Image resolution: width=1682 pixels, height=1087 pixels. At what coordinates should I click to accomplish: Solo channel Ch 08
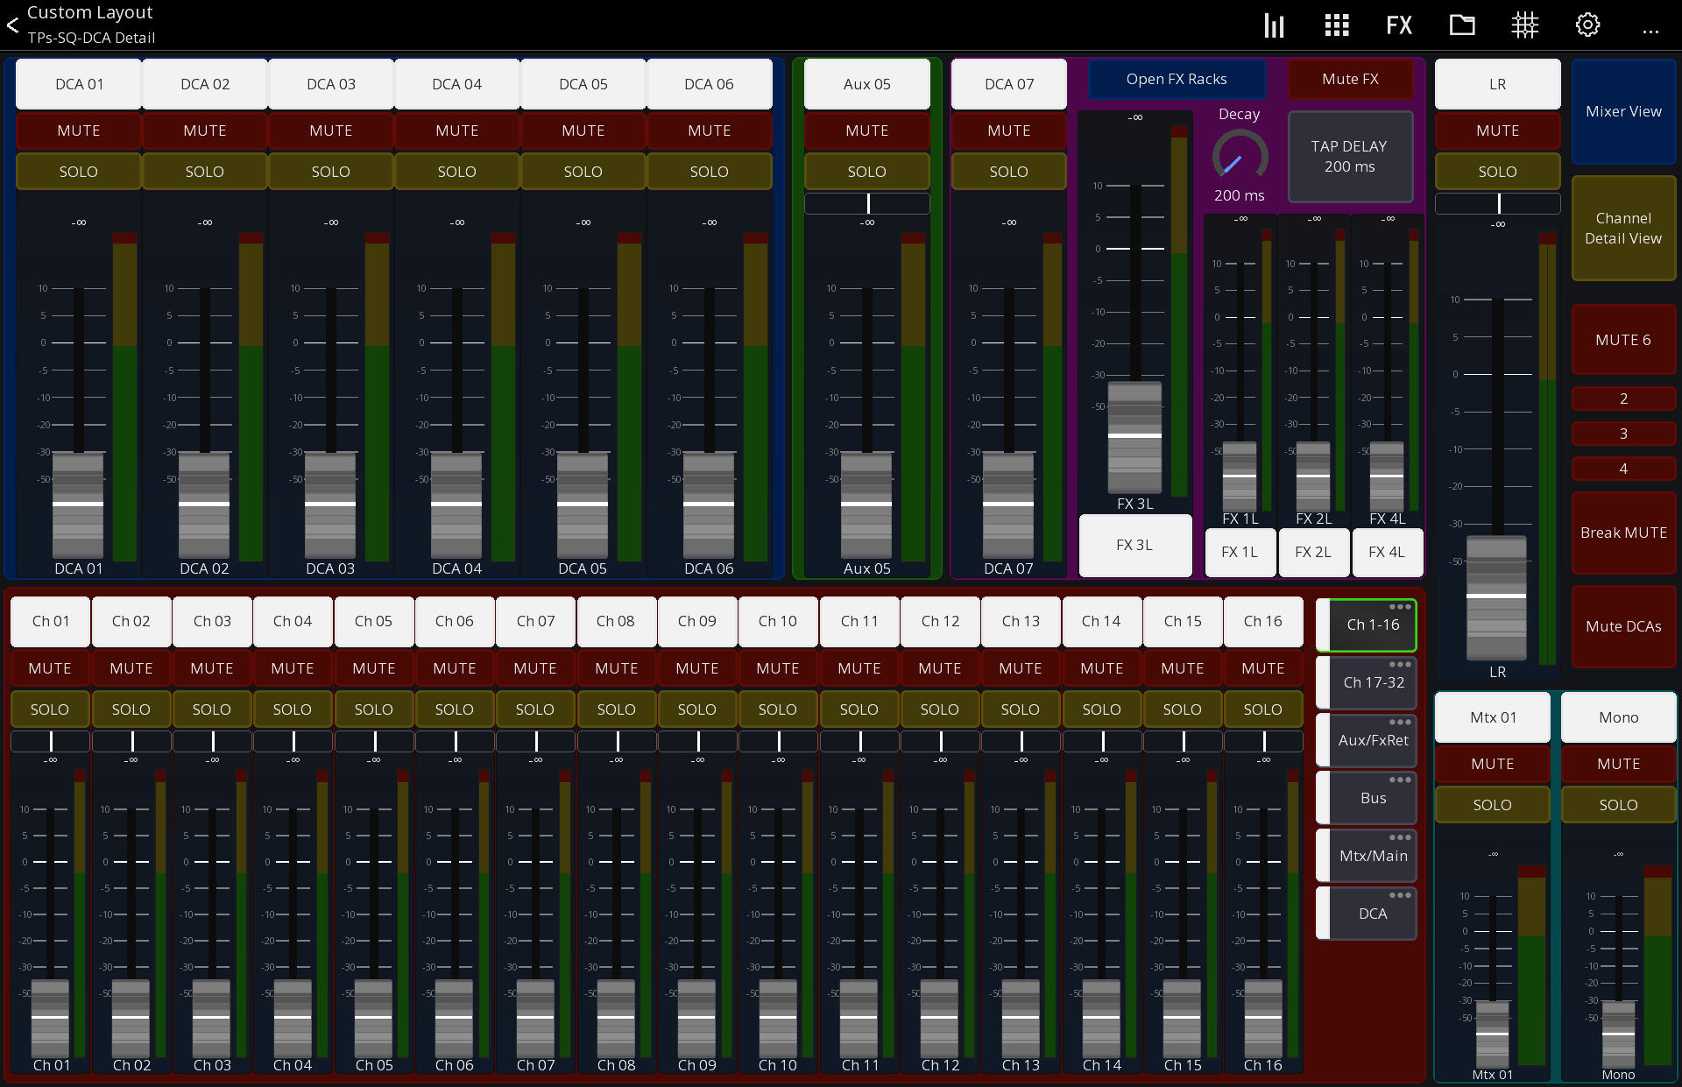click(617, 709)
